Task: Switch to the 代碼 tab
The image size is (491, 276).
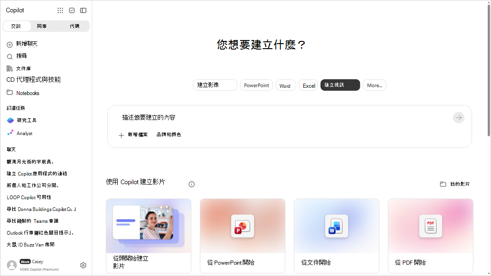Action: point(75,26)
